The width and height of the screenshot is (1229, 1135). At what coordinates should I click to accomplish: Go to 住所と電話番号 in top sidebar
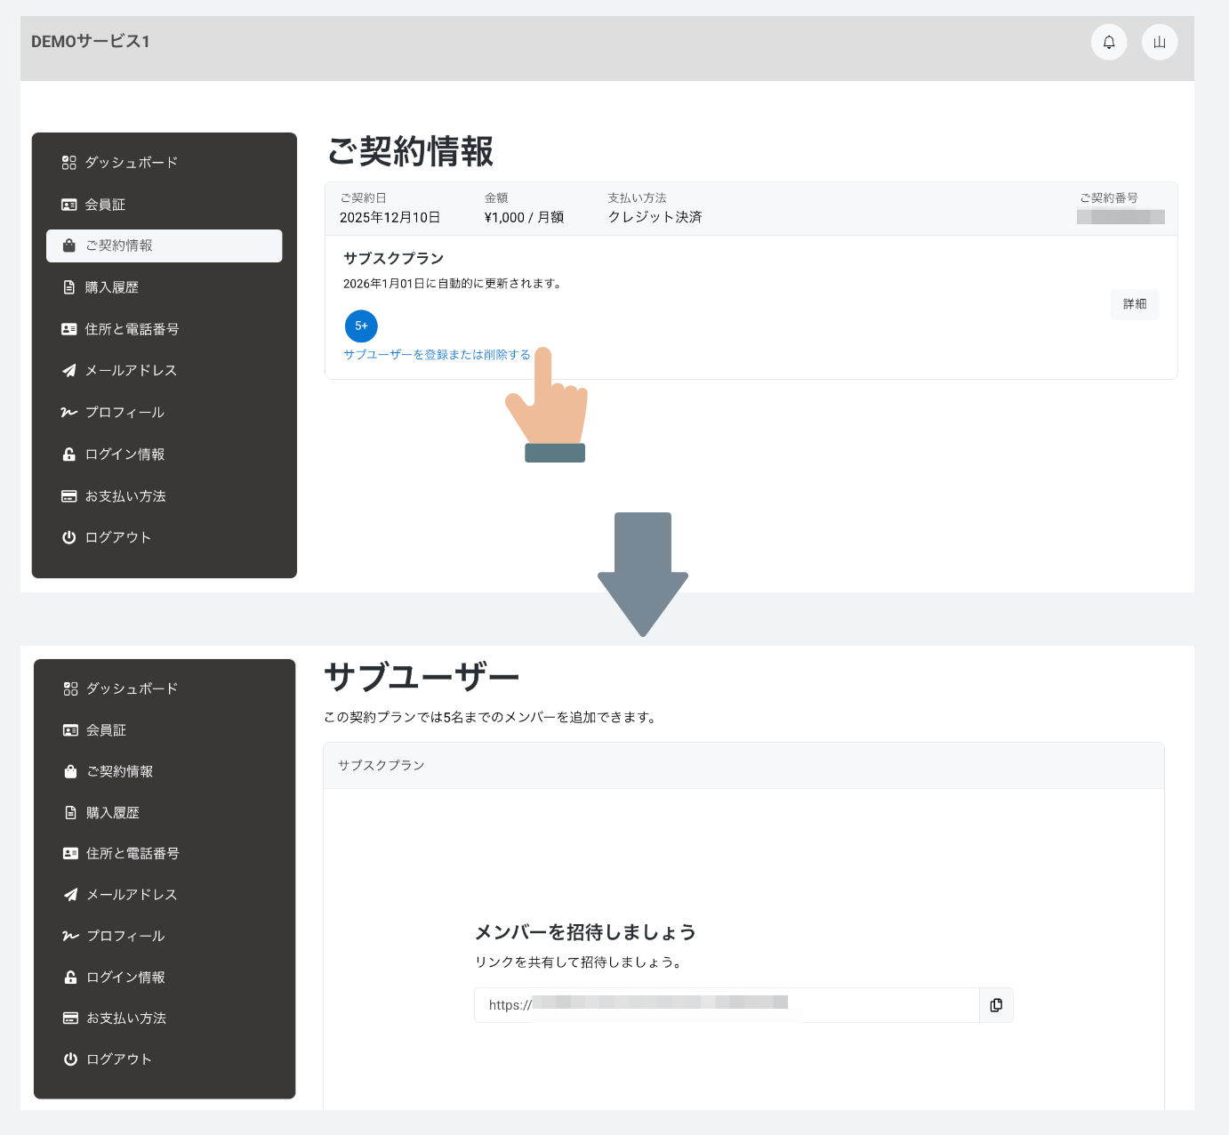(132, 329)
